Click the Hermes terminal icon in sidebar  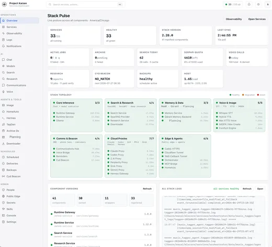[x=3, y=118]
